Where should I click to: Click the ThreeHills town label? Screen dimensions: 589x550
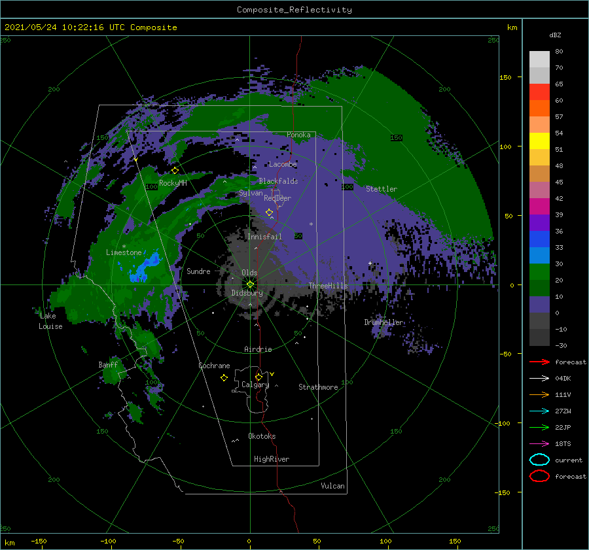[x=328, y=286]
